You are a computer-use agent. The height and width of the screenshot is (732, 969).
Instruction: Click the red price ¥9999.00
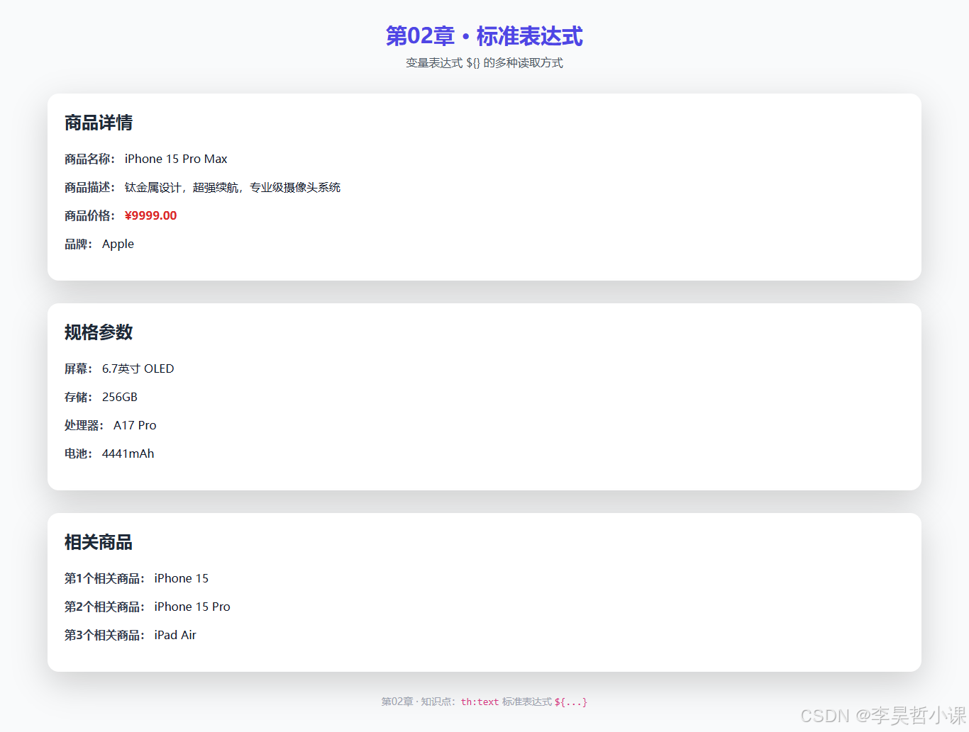point(150,215)
